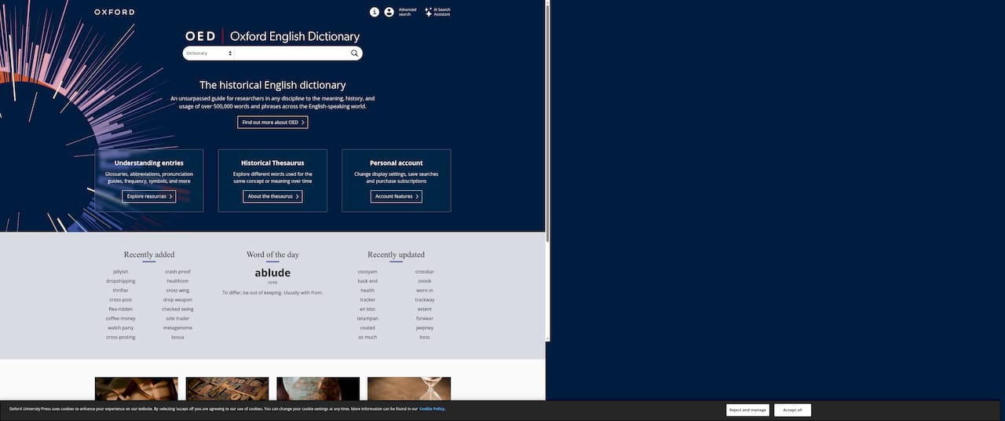Open recently added entry watch party

click(x=121, y=328)
